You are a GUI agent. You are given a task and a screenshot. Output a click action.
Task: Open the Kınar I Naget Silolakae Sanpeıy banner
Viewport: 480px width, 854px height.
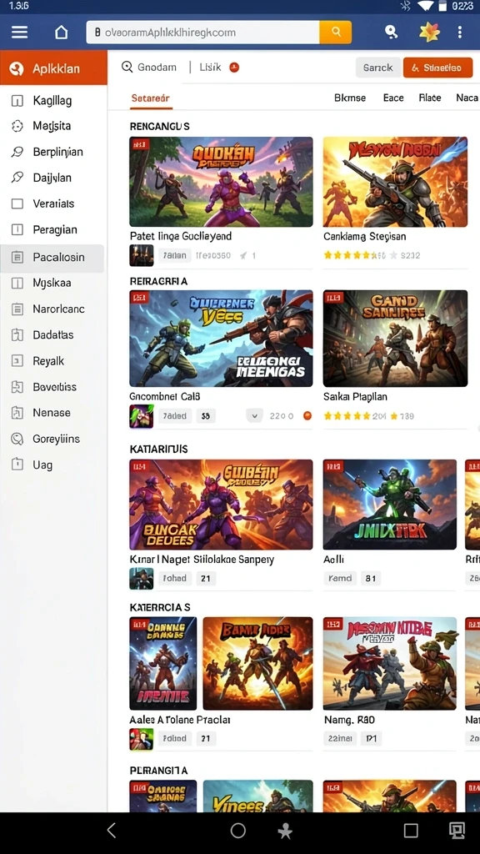click(x=221, y=505)
